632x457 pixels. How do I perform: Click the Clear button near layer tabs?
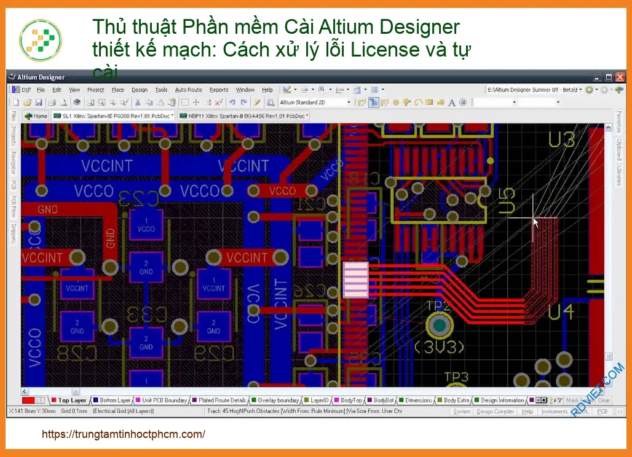point(604,400)
